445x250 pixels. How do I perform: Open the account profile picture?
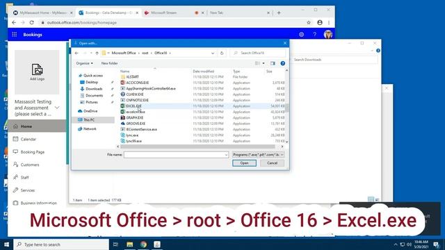[328, 35]
